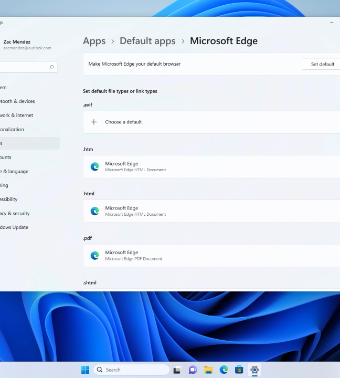Open the Windows Start menu
Screen dimensions: 340x378
(x=85, y=370)
